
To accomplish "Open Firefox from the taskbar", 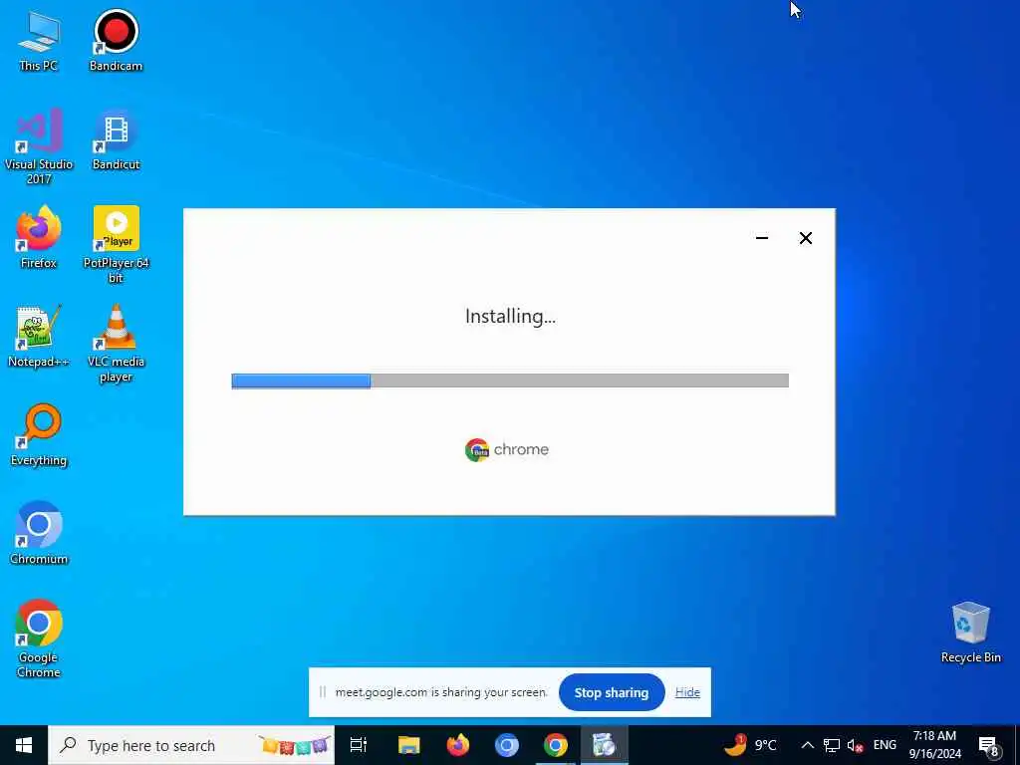I will pyautogui.click(x=458, y=745).
